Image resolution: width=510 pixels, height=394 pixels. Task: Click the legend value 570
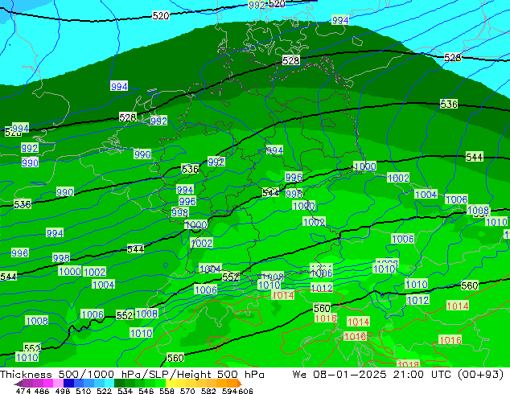(x=187, y=391)
